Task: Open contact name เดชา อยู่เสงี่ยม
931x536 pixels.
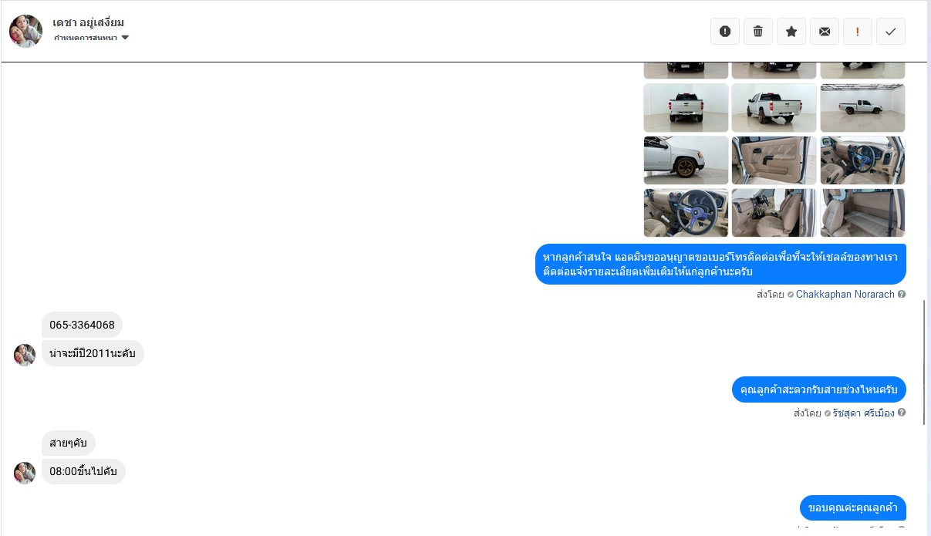Action: click(89, 22)
